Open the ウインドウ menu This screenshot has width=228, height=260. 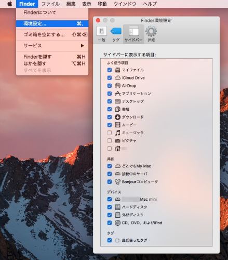(x=125, y=4)
